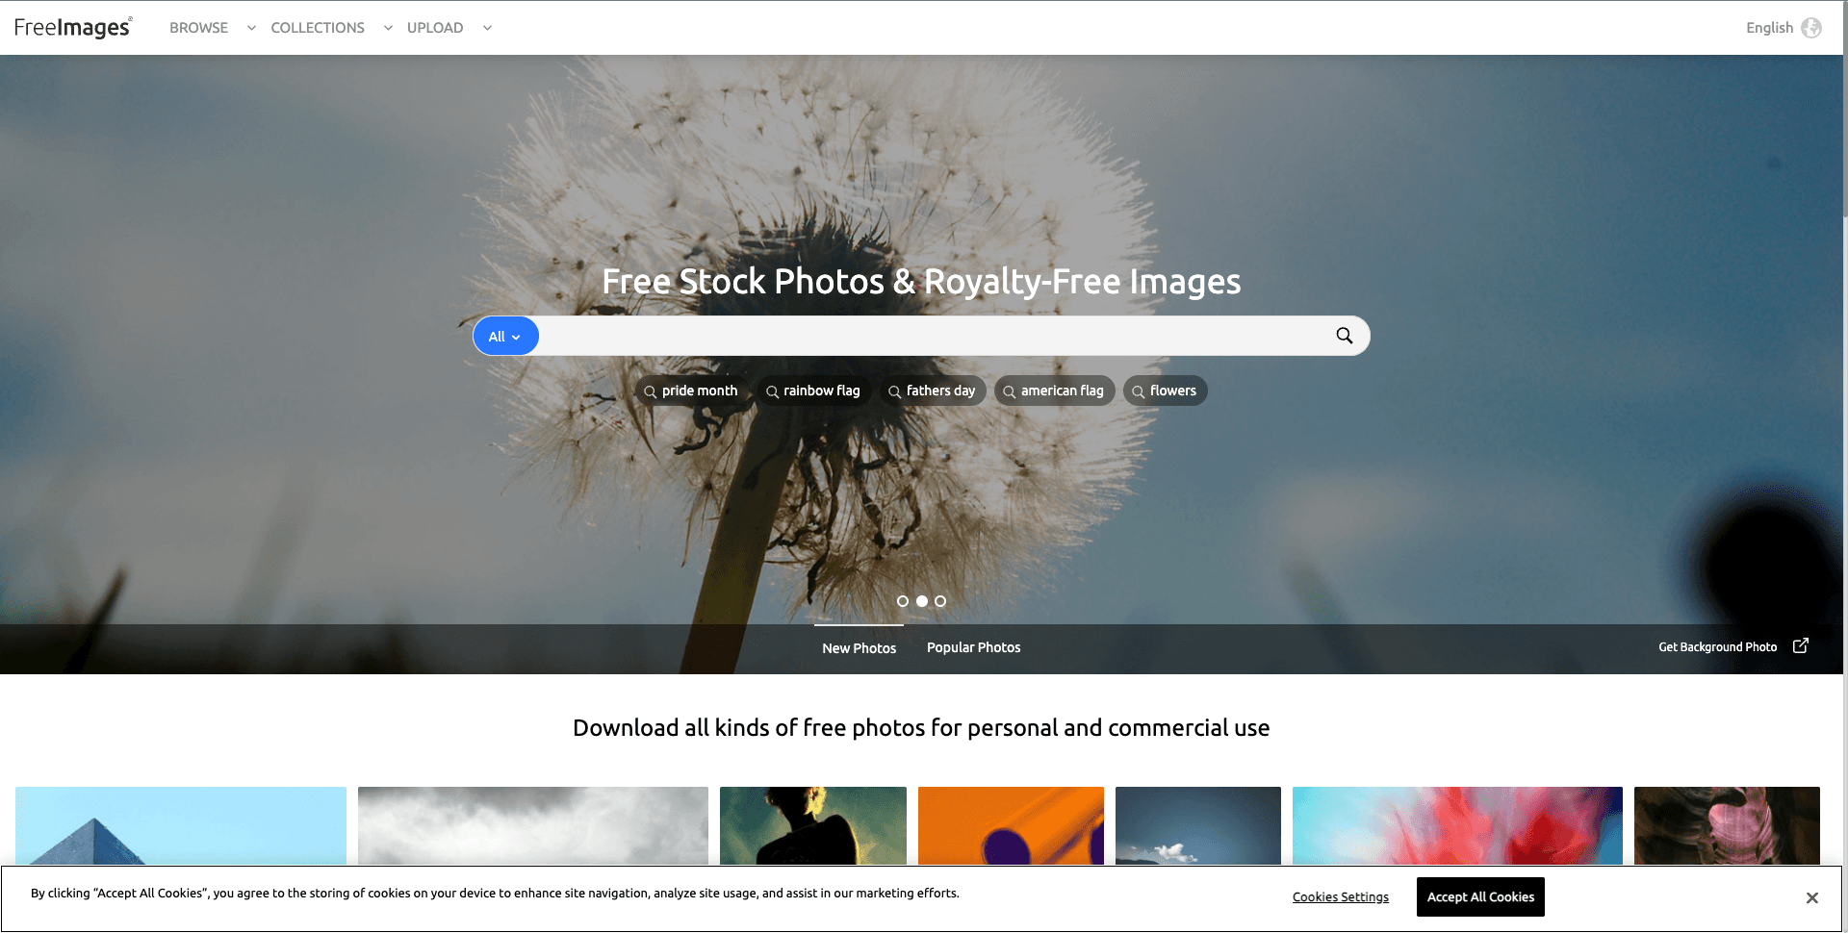Click the search magnifier icon
The height and width of the screenshot is (933, 1848).
[1345, 336]
